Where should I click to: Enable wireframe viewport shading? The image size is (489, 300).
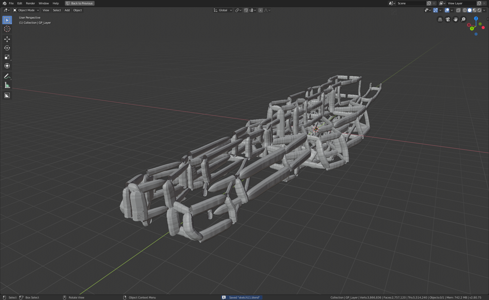coord(465,10)
